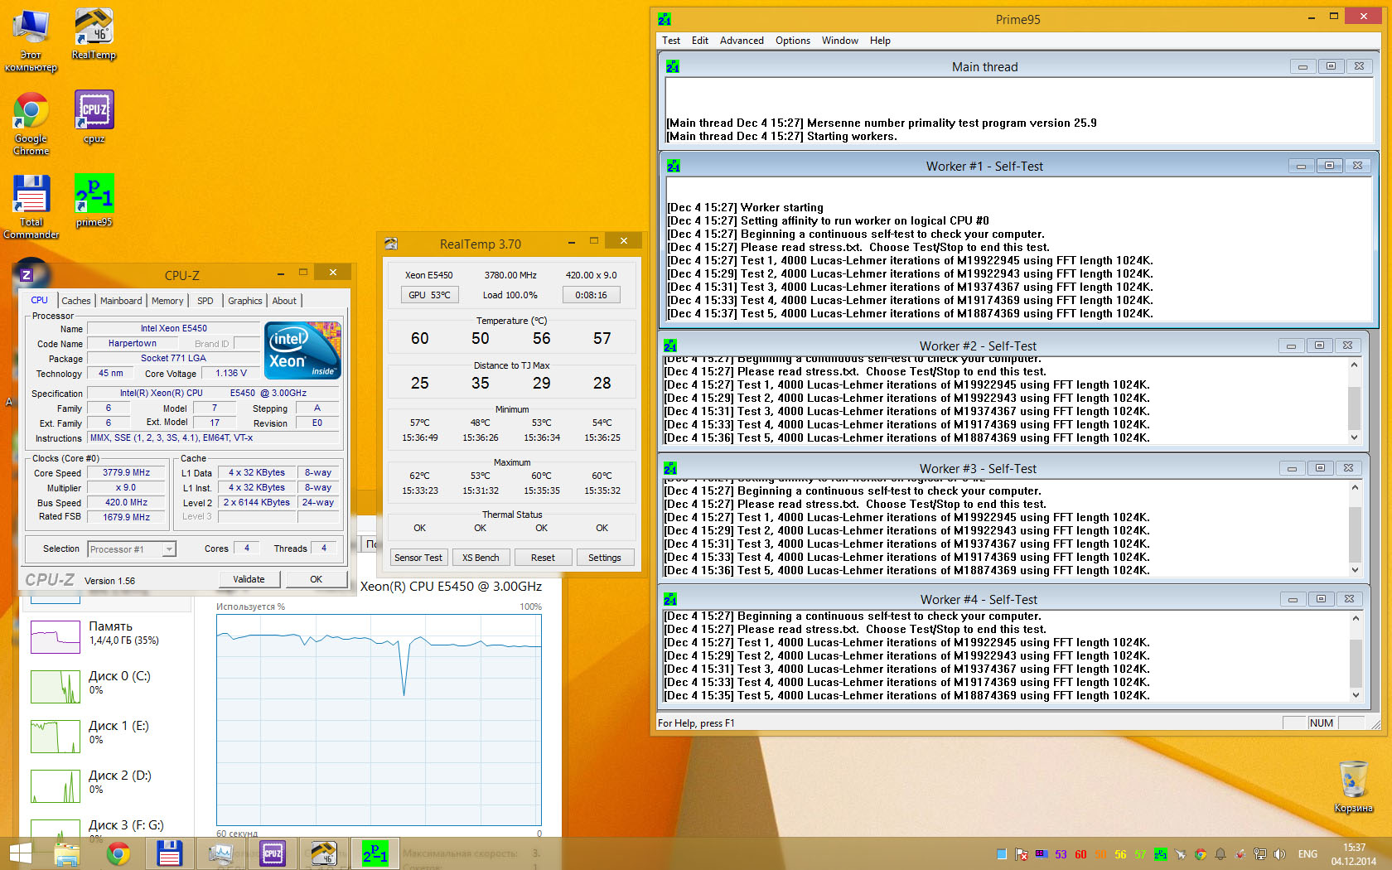Screen dimensions: 1392x870
Task: Select the cpuz desktop shortcut
Action: pos(94,117)
